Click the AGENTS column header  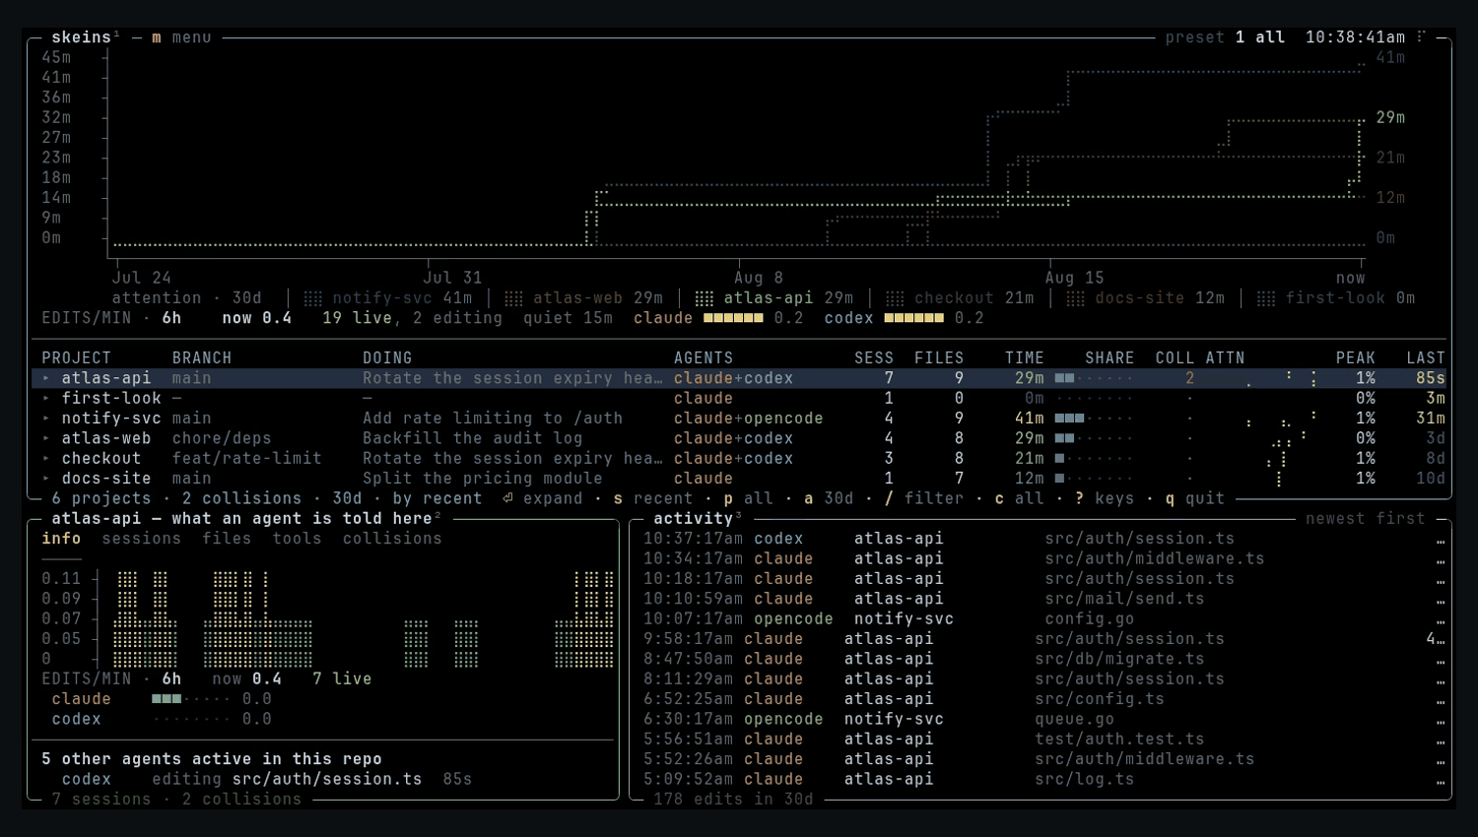pyautogui.click(x=704, y=358)
